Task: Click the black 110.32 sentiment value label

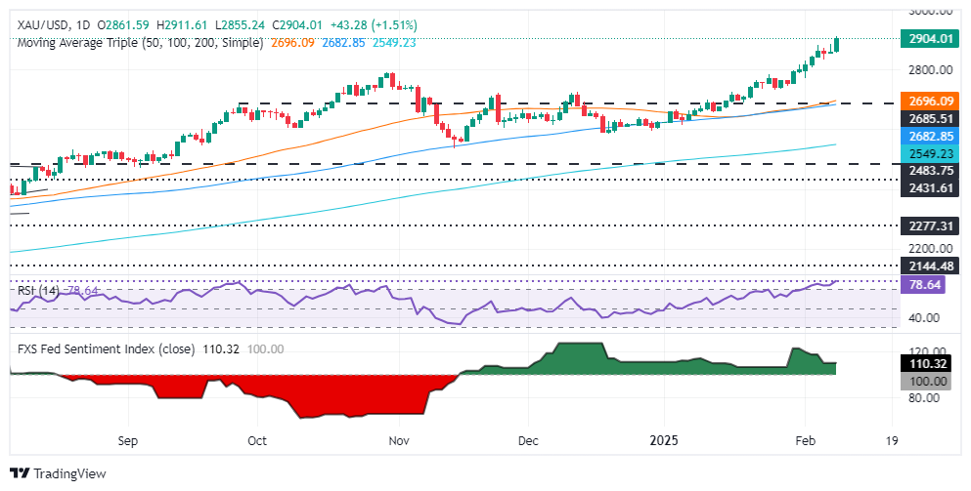Action: coord(928,363)
